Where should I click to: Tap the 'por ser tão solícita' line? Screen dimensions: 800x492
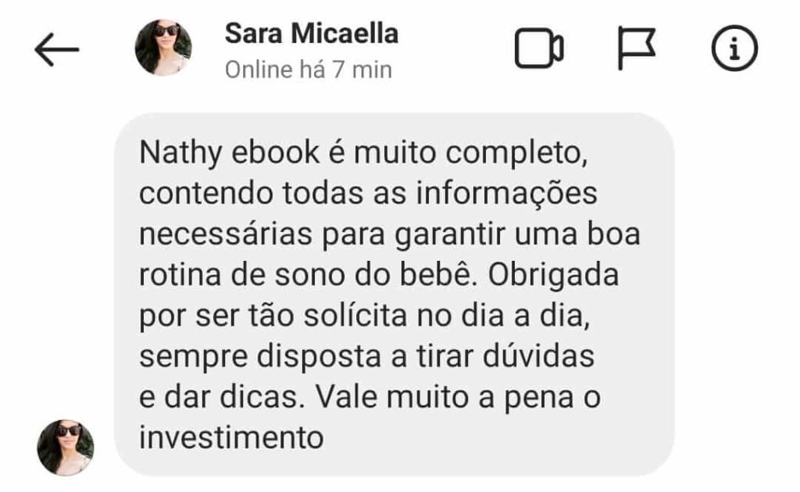364,316
